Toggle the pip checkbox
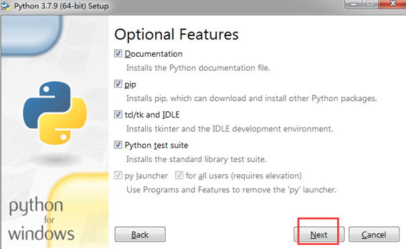The image size is (406, 249). [x=118, y=84]
